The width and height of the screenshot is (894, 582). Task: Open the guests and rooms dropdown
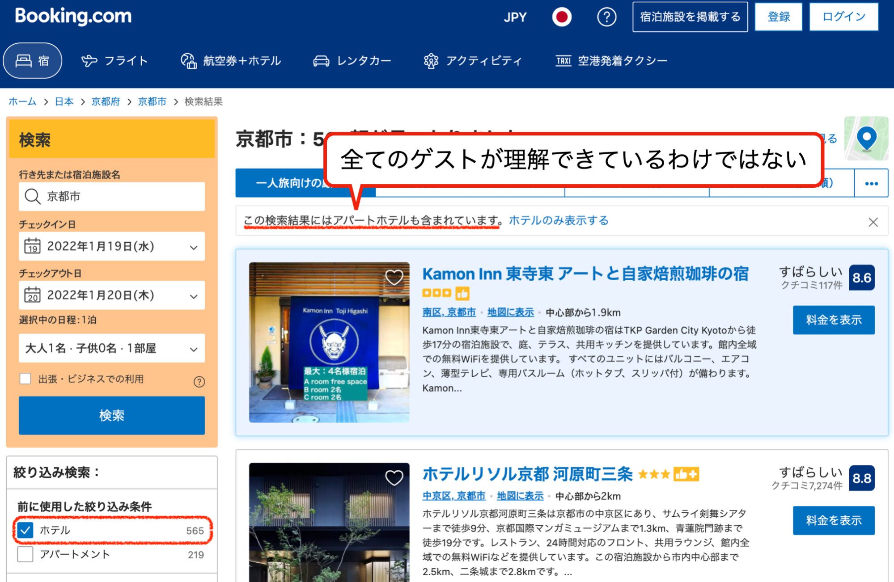coord(112,348)
